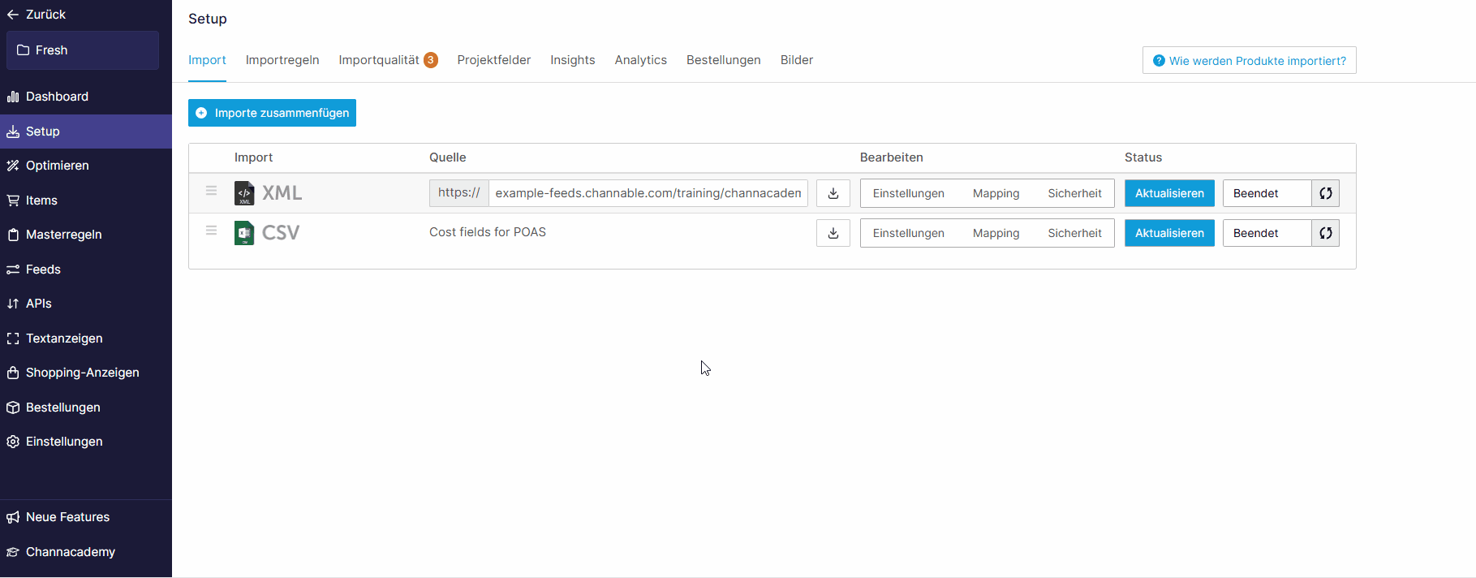Open Einstellungen for the XML import

click(x=909, y=193)
